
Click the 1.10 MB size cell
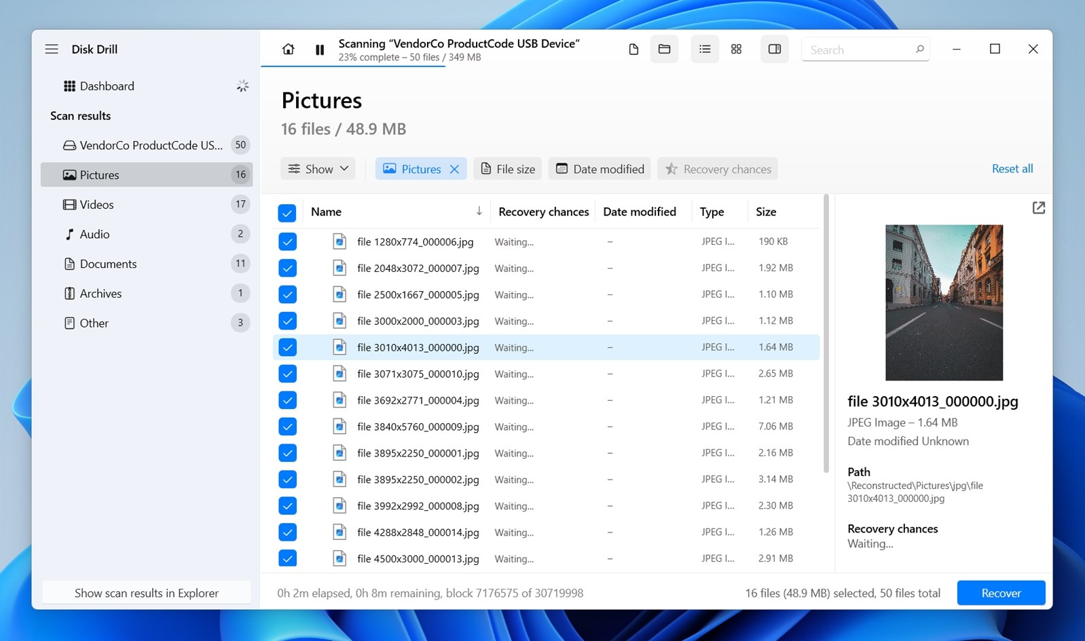[775, 294]
